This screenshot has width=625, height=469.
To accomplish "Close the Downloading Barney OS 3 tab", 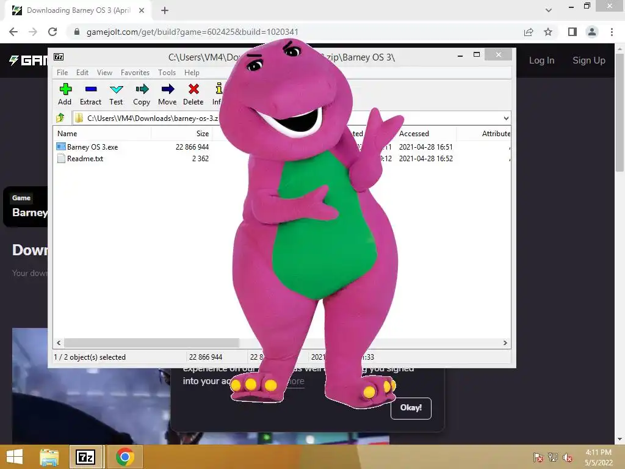I will (x=142, y=10).
